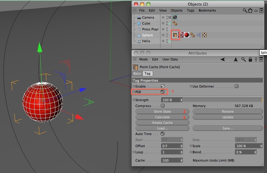This screenshot has height=173, width=267.
Task: Click the eye icon in Objects manager toolbar
Action: point(256,11)
